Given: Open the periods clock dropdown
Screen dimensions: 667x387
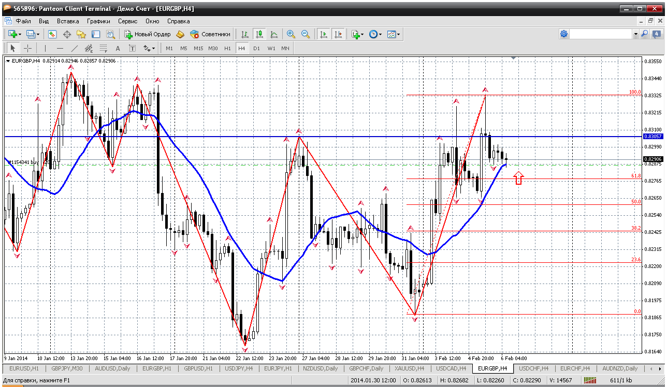Looking at the screenshot, I should coord(375,34).
